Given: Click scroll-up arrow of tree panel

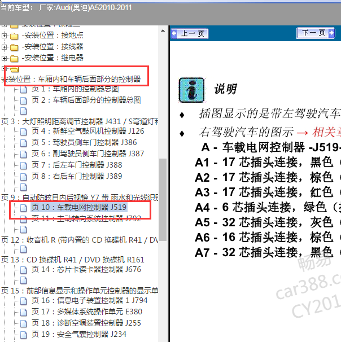Looking at the screenshot, I should 163,30.
